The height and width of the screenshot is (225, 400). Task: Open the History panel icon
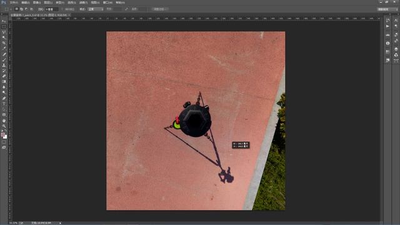click(387, 20)
